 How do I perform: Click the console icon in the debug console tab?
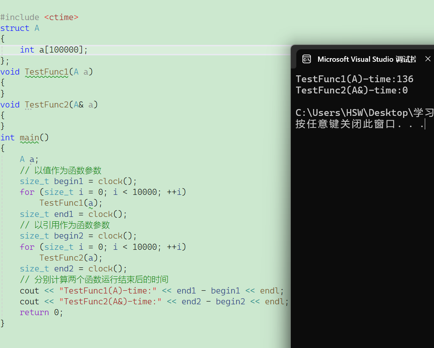pos(307,59)
